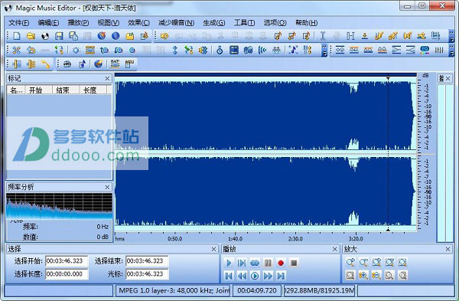Click the vertical sliders mixer icon
459x301 pixels.
(439, 50)
